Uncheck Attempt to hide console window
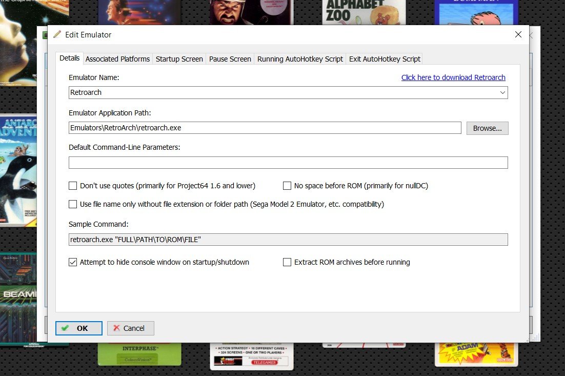The height and width of the screenshot is (376, 565). coord(73,262)
